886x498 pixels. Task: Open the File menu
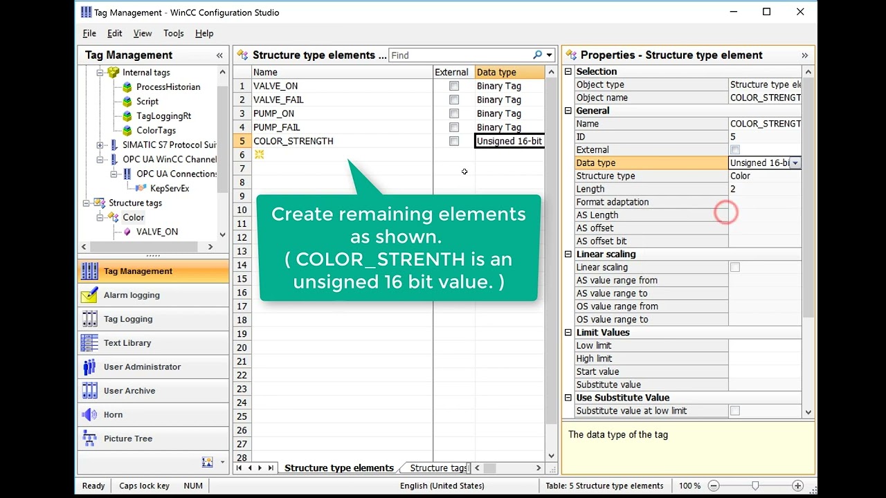(89, 33)
